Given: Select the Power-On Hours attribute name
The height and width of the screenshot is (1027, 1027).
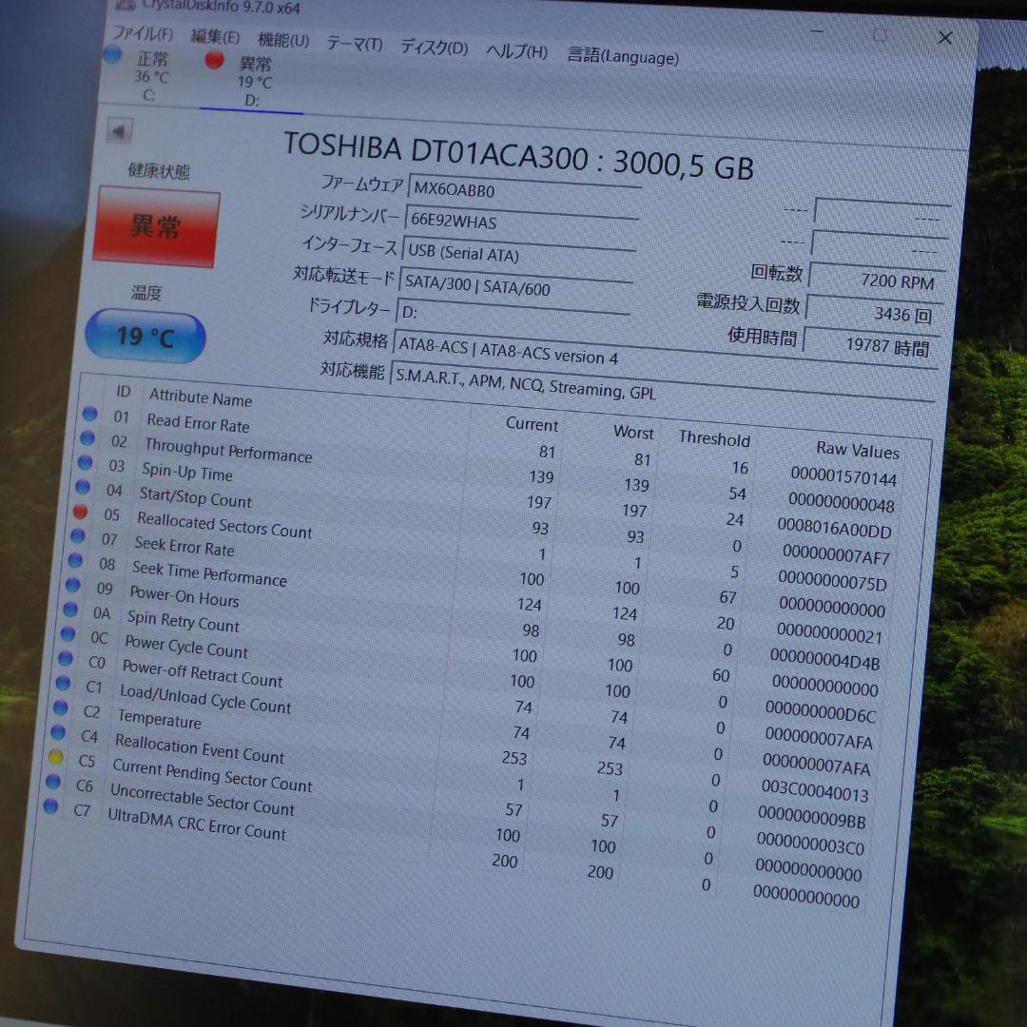Looking at the screenshot, I should tap(184, 596).
